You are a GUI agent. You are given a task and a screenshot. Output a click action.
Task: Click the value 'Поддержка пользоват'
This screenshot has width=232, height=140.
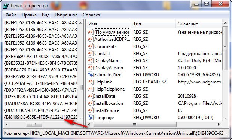point(200,53)
